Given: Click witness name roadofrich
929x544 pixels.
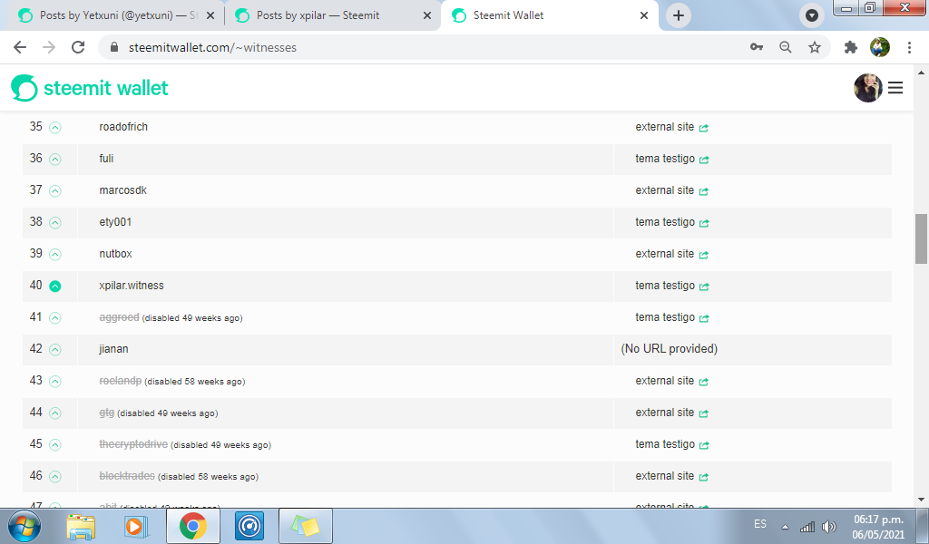Looking at the screenshot, I should point(123,127).
